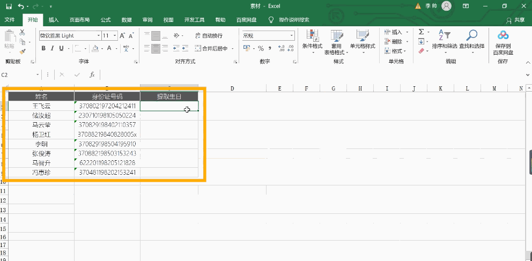Switch to the Formulas (公式) tab
This screenshot has width=532, height=261.
coord(106,20)
